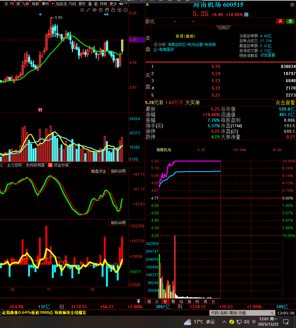Toggle 均线 moving average lines
Screen dimensions: 296x328
[x=72, y=4]
